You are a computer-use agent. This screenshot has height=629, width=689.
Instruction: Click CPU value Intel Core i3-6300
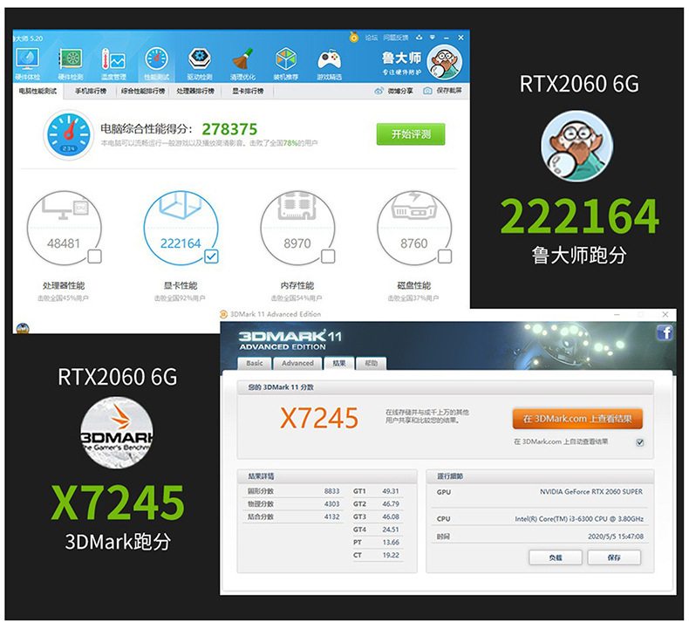click(x=579, y=519)
